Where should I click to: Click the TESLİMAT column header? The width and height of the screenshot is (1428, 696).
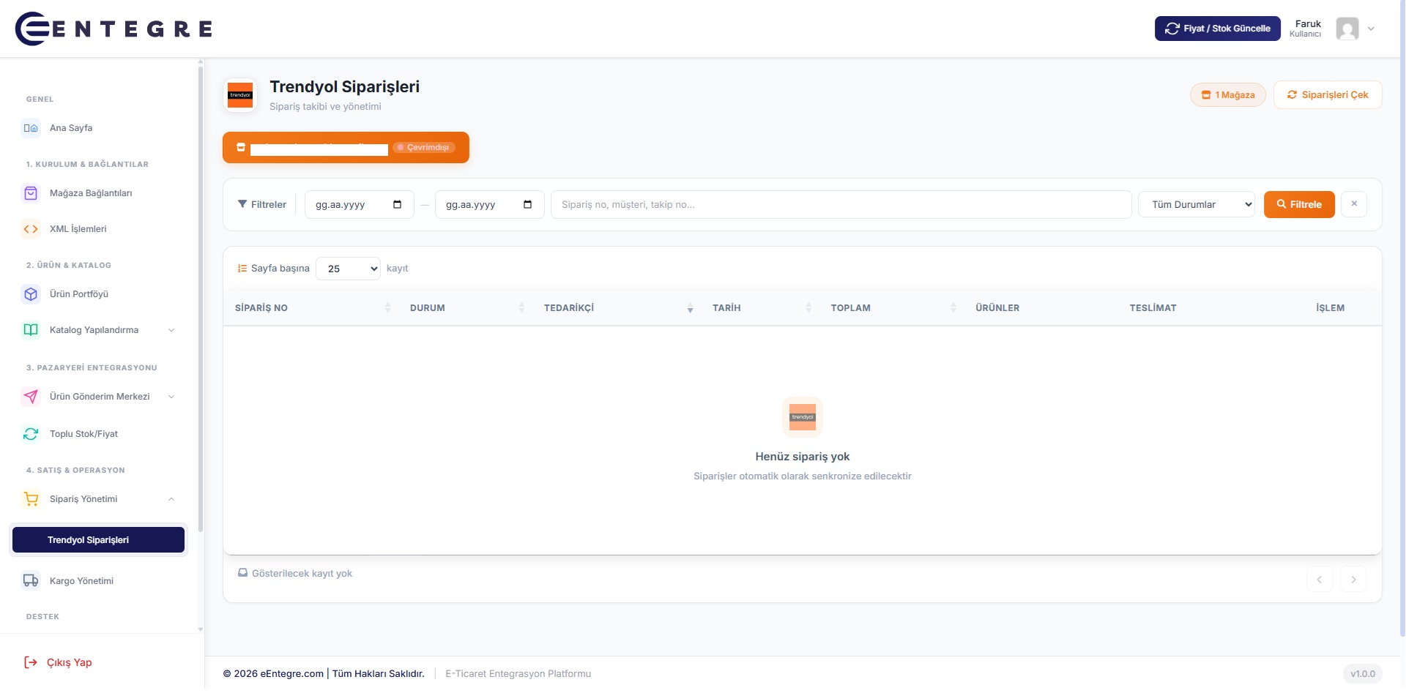coord(1153,308)
